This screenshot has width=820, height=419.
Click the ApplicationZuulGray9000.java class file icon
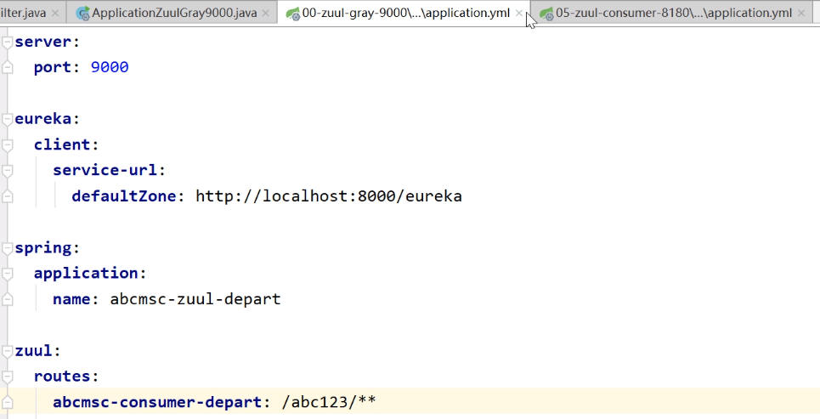(82, 14)
